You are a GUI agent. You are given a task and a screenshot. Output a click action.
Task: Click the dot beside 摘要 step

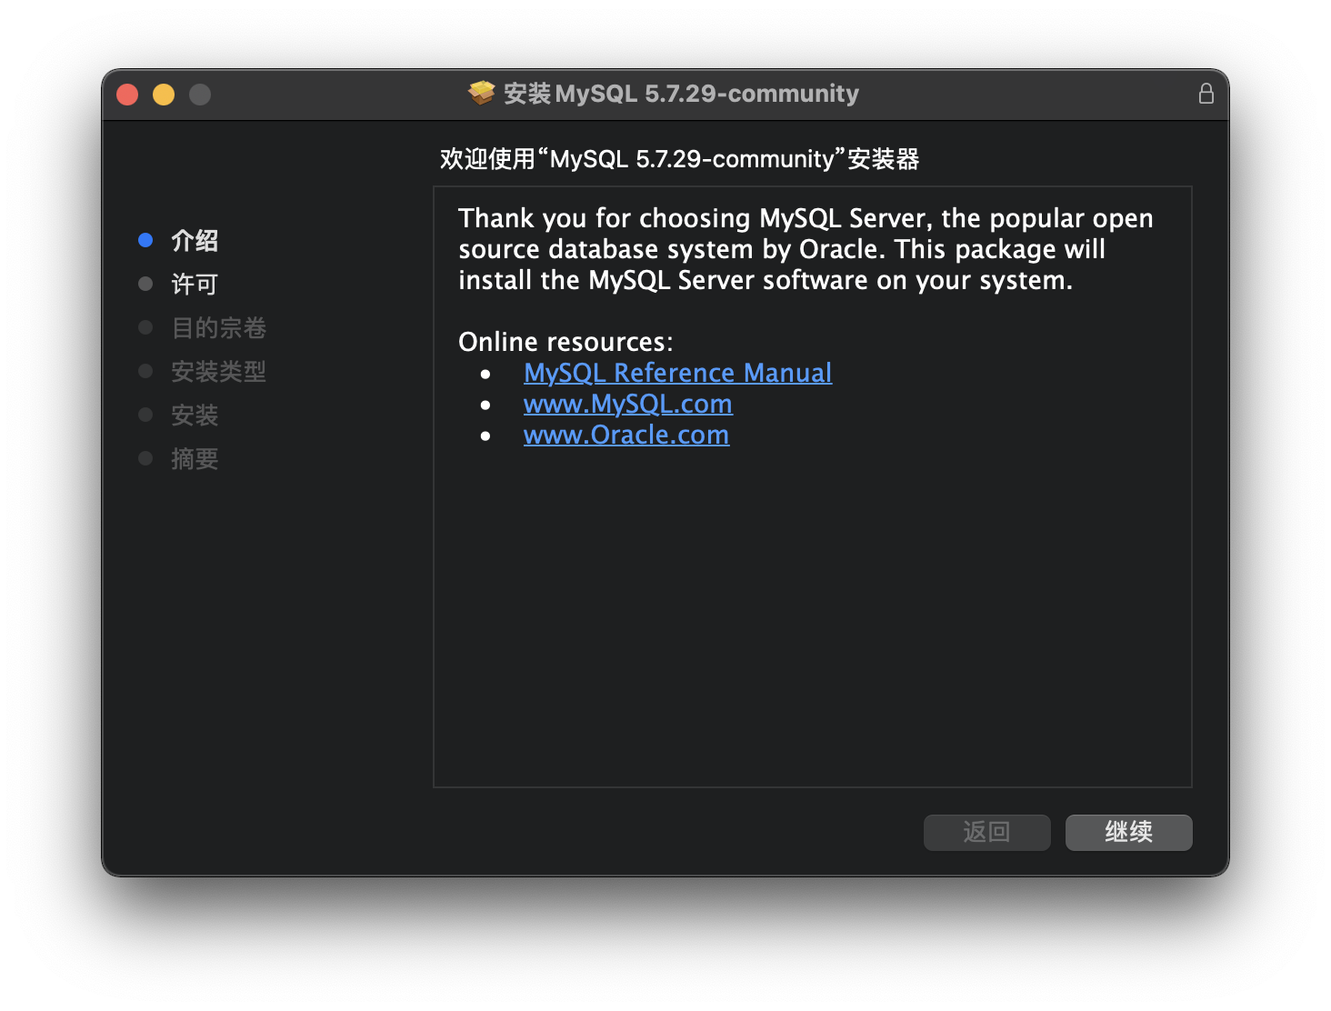(x=145, y=458)
